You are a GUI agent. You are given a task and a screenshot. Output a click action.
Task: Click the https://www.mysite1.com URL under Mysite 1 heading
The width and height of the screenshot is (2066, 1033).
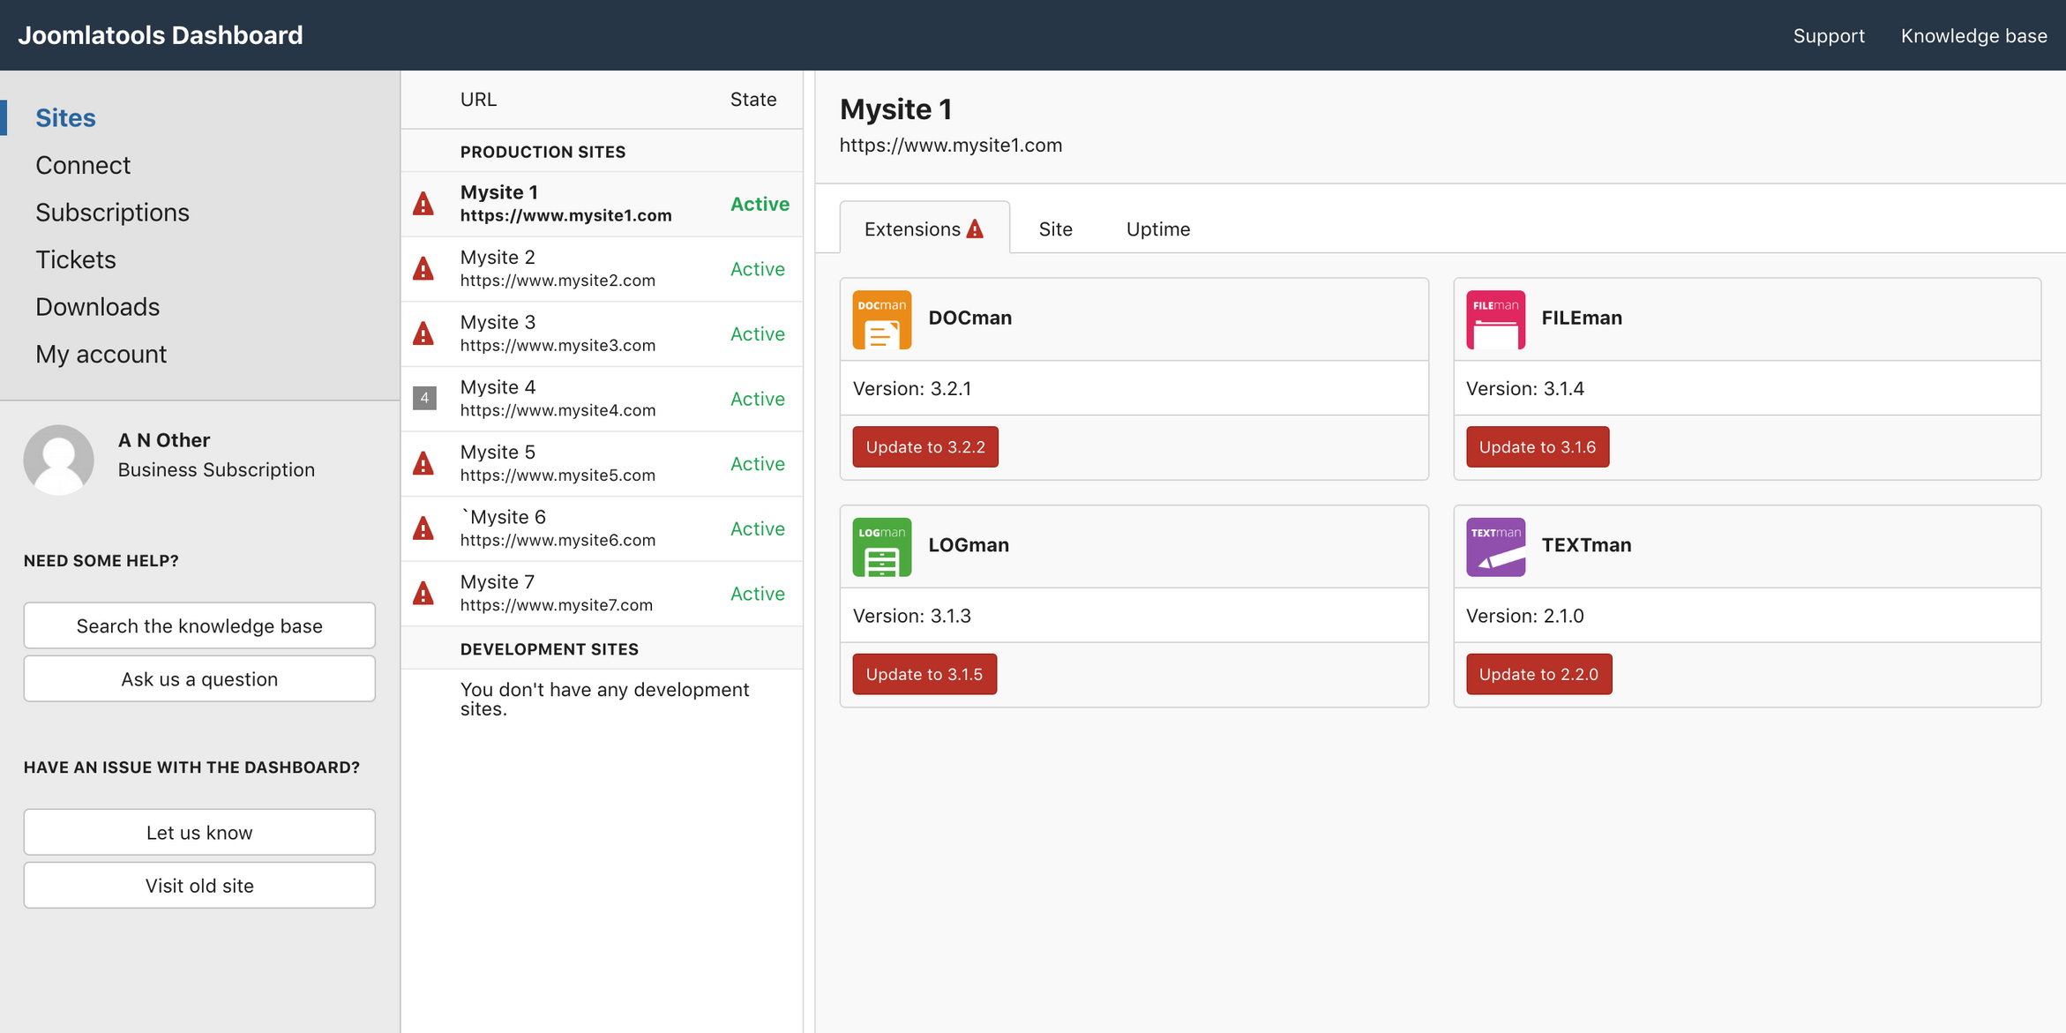click(x=950, y=145)
